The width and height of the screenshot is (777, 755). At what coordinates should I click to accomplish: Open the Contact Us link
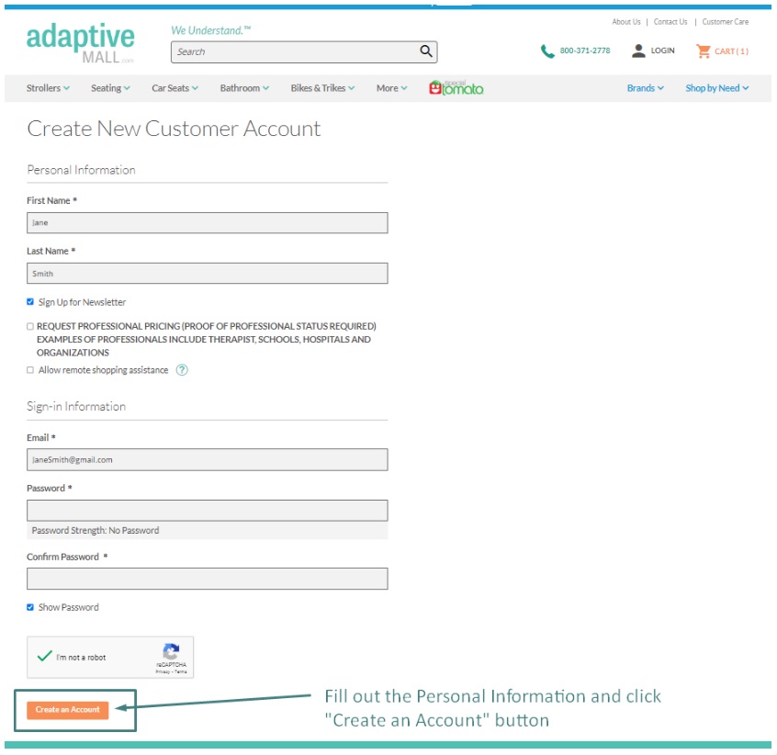point(670,22)
